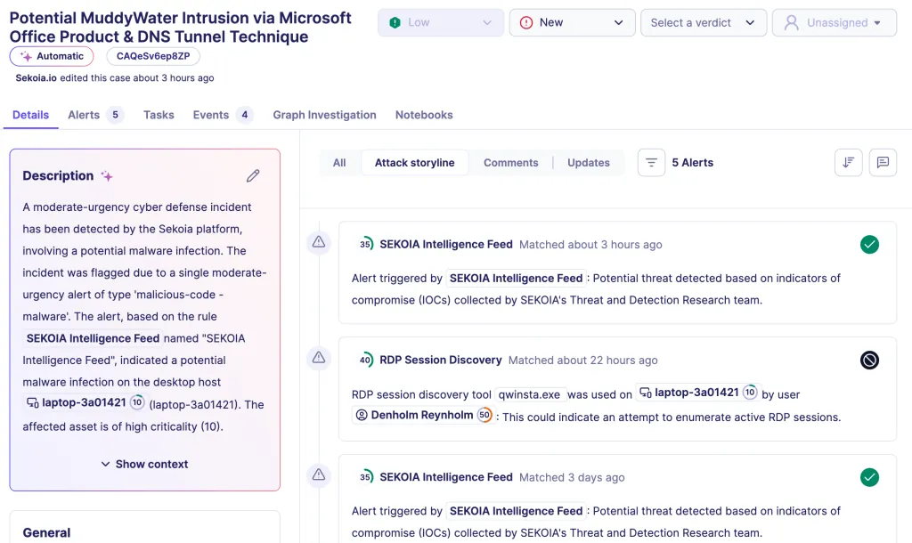
Task: Switch to the Details tab
Action: [31, 115]
